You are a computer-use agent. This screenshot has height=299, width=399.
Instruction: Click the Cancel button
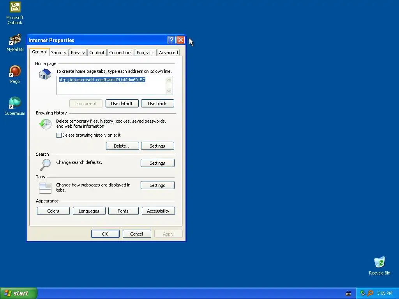pos(137,234)
